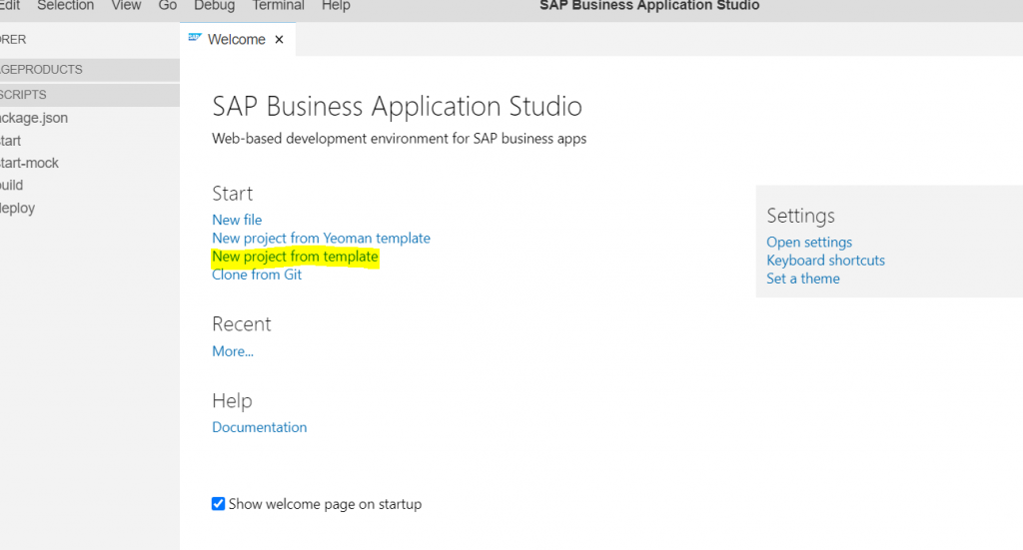Image resolution: width=1023 pixels, height=550 pixels.
Task: Click the window title SAP Business Application Studio
Action: pos(649,6)
